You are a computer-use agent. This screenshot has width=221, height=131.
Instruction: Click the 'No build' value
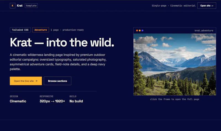coord(76,101)
